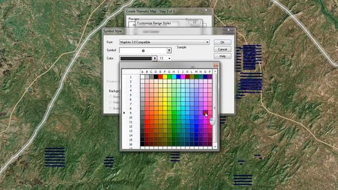Click the Symbol preview field
Image resolution: width=338 pixels, height=190 pixels.
tap(143, 51)
